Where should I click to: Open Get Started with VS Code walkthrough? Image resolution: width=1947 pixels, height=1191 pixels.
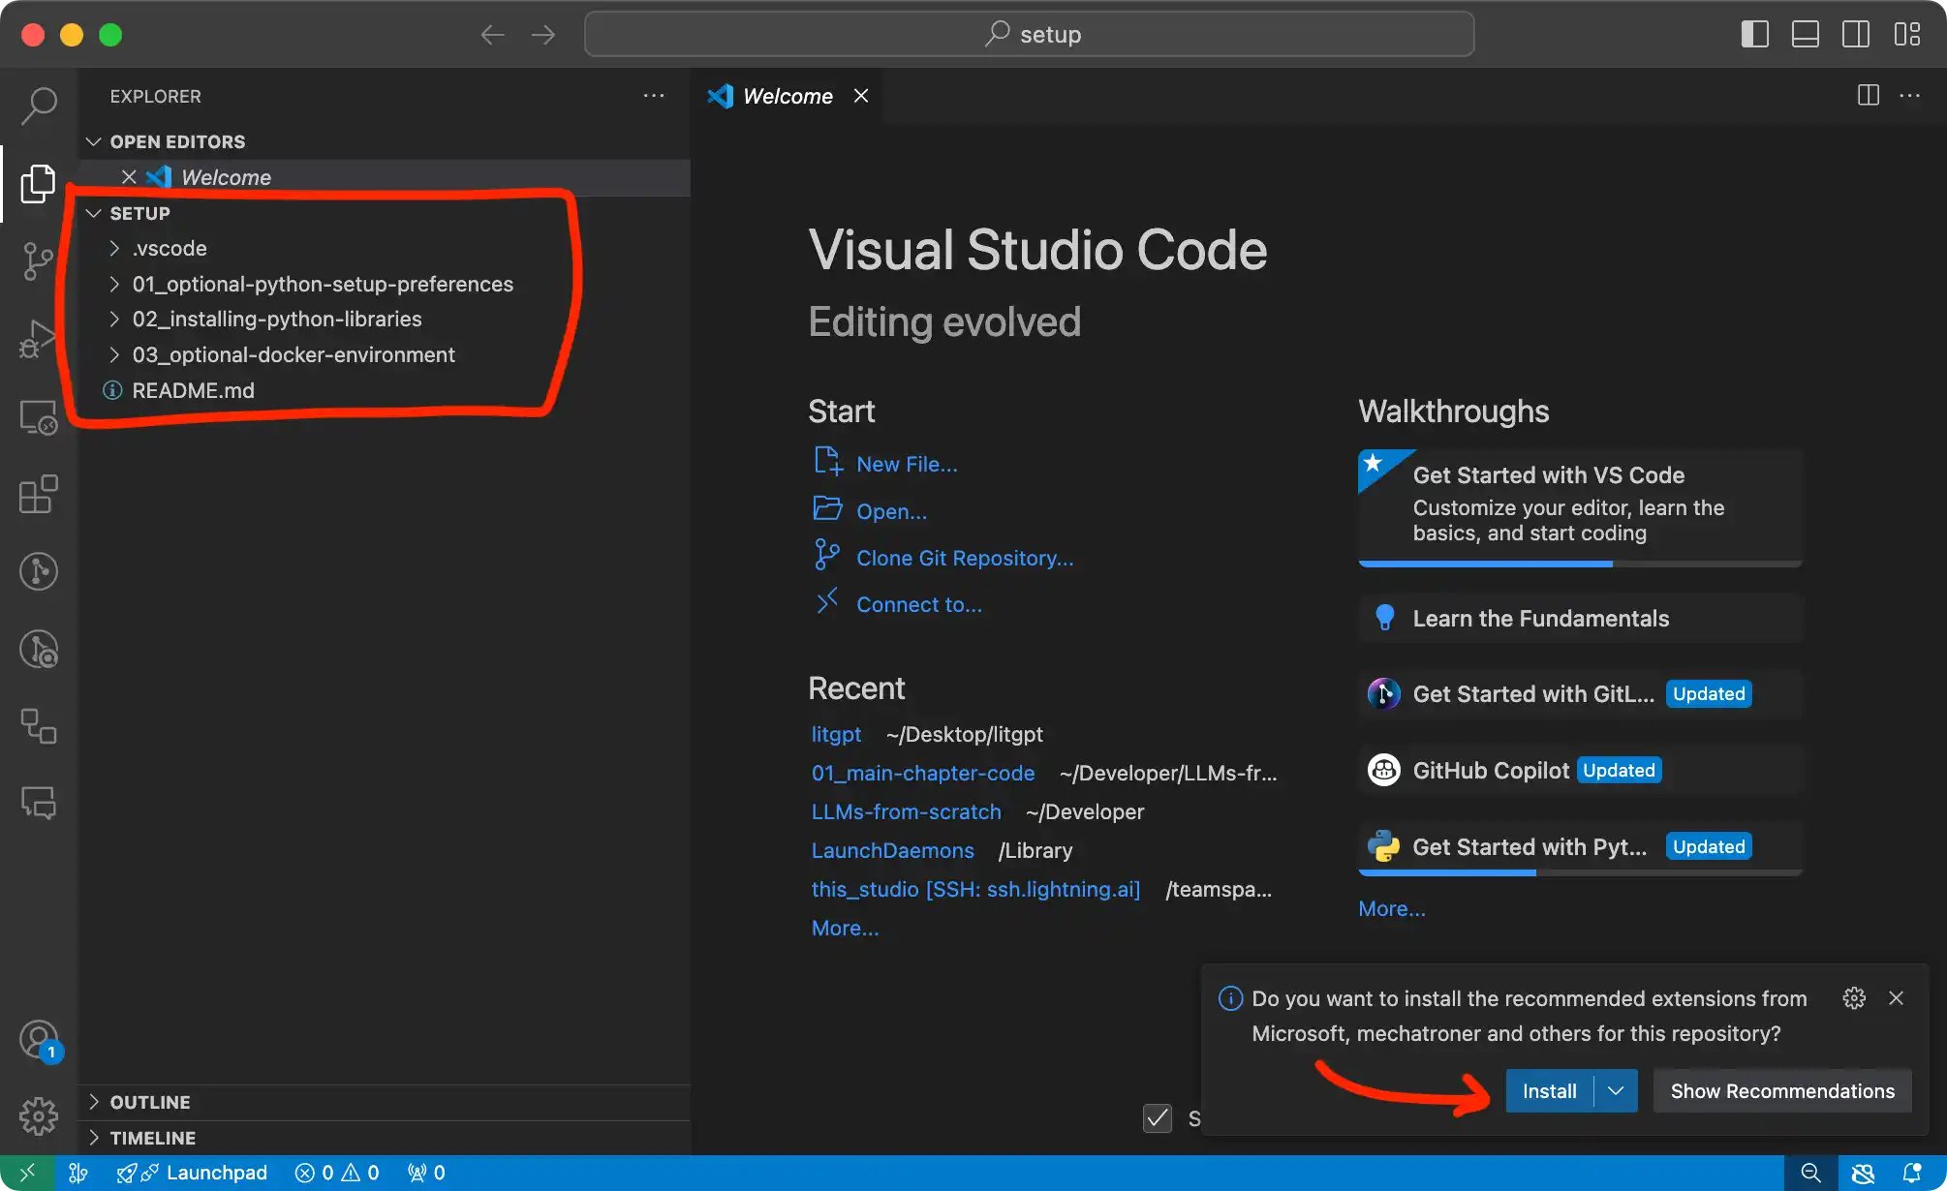[1580, 506]
